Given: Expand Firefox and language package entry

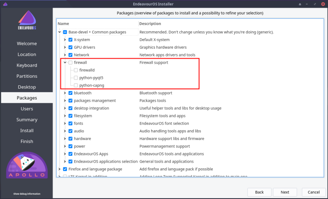Looking at the screenshot, I should [60, 169].
